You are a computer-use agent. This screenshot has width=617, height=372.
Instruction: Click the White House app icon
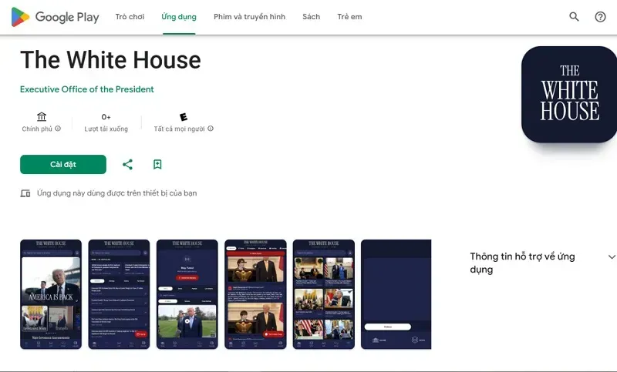(x=568, y=95)
